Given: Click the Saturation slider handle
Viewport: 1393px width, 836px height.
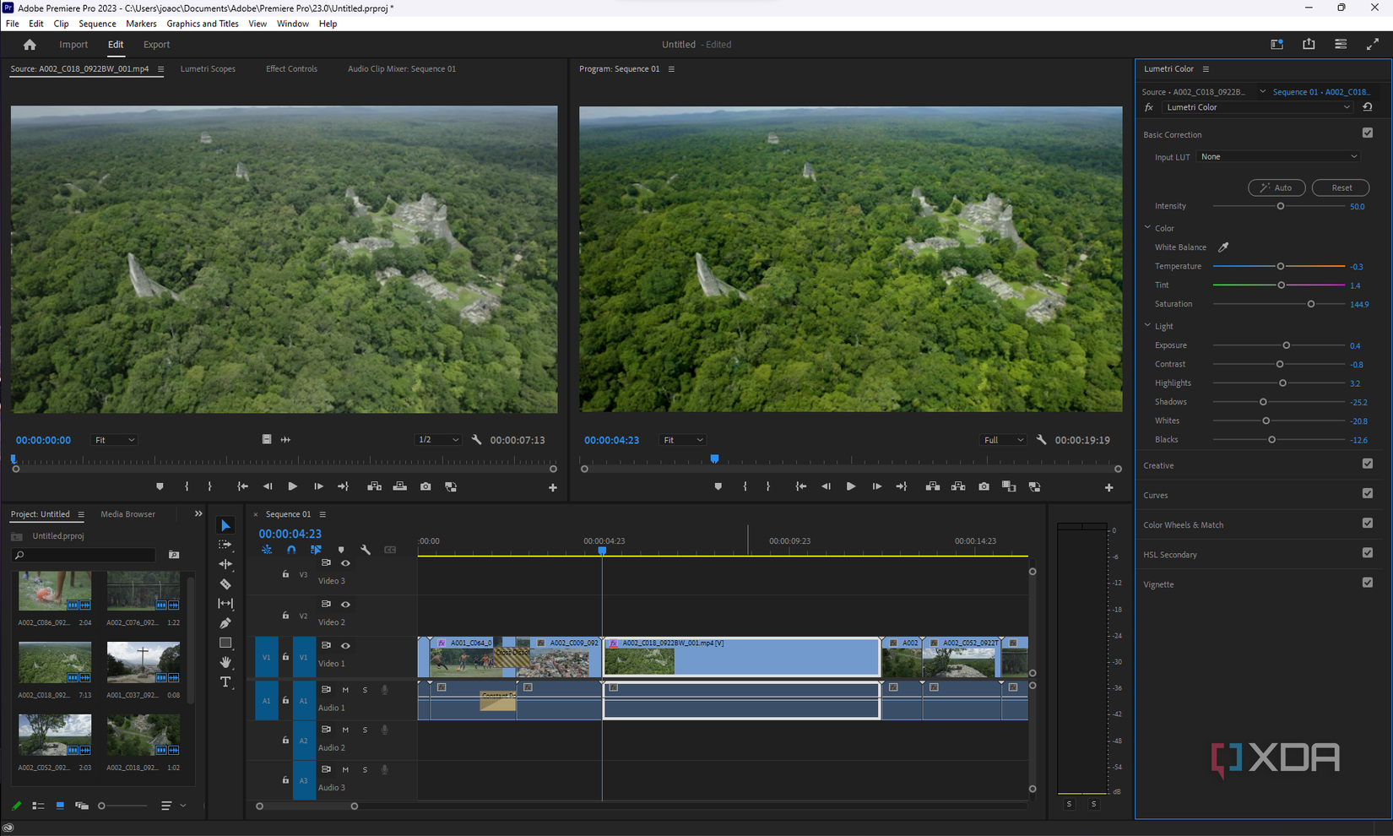Looking at the screenshot, I should (1311, 304).
